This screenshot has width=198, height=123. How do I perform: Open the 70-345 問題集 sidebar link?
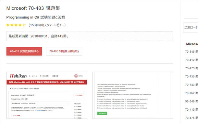coord(192,52)
